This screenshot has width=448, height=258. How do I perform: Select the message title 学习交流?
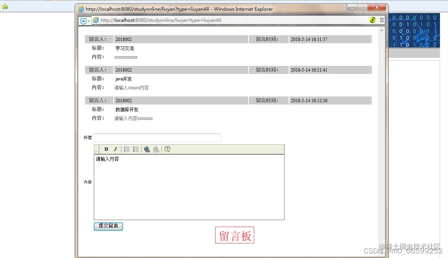[x=124, y=48]
